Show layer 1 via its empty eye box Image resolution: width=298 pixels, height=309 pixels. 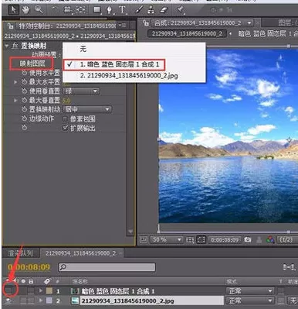[x=8, y=291]
